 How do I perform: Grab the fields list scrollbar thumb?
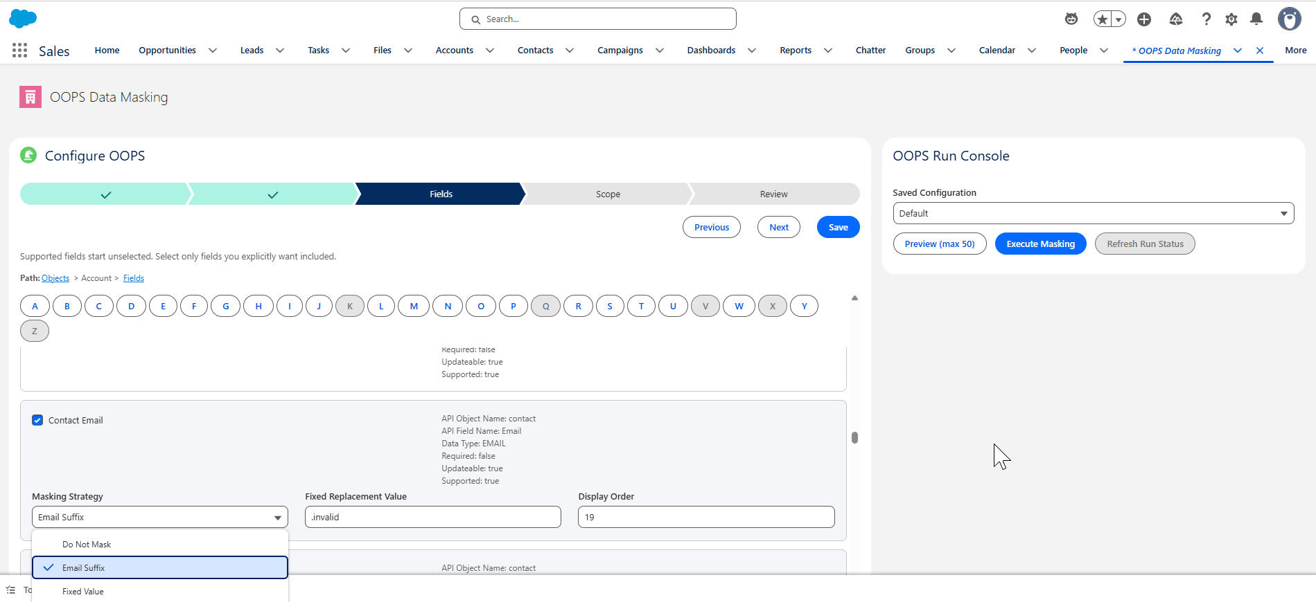[854, 437]
